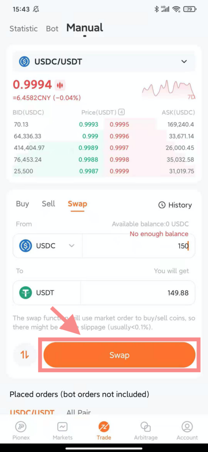Expand the USDC/USDT pair selector
This screenshot has height=452, width=208.
click(104, 61)
